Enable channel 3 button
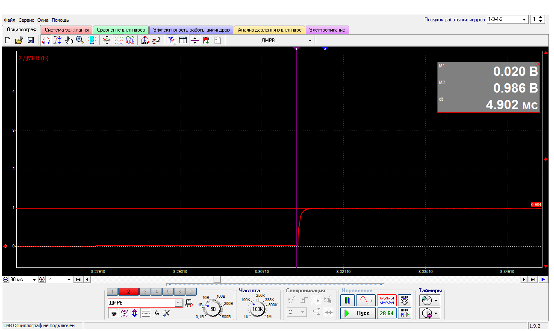554x331 pixels. pos(144,292)
